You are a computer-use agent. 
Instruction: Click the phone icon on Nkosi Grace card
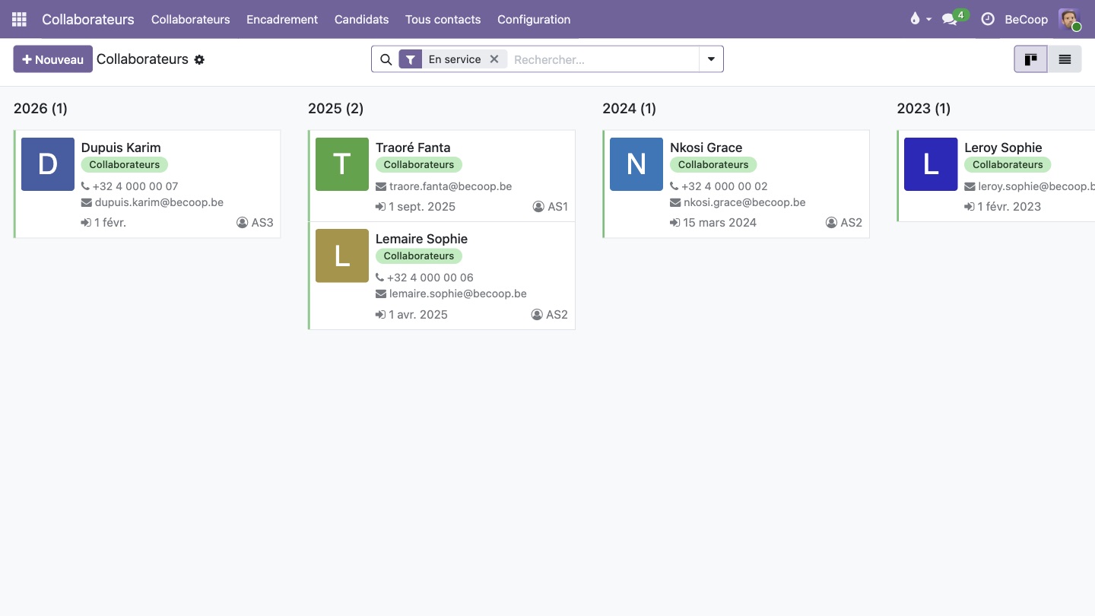click(674, 186)
